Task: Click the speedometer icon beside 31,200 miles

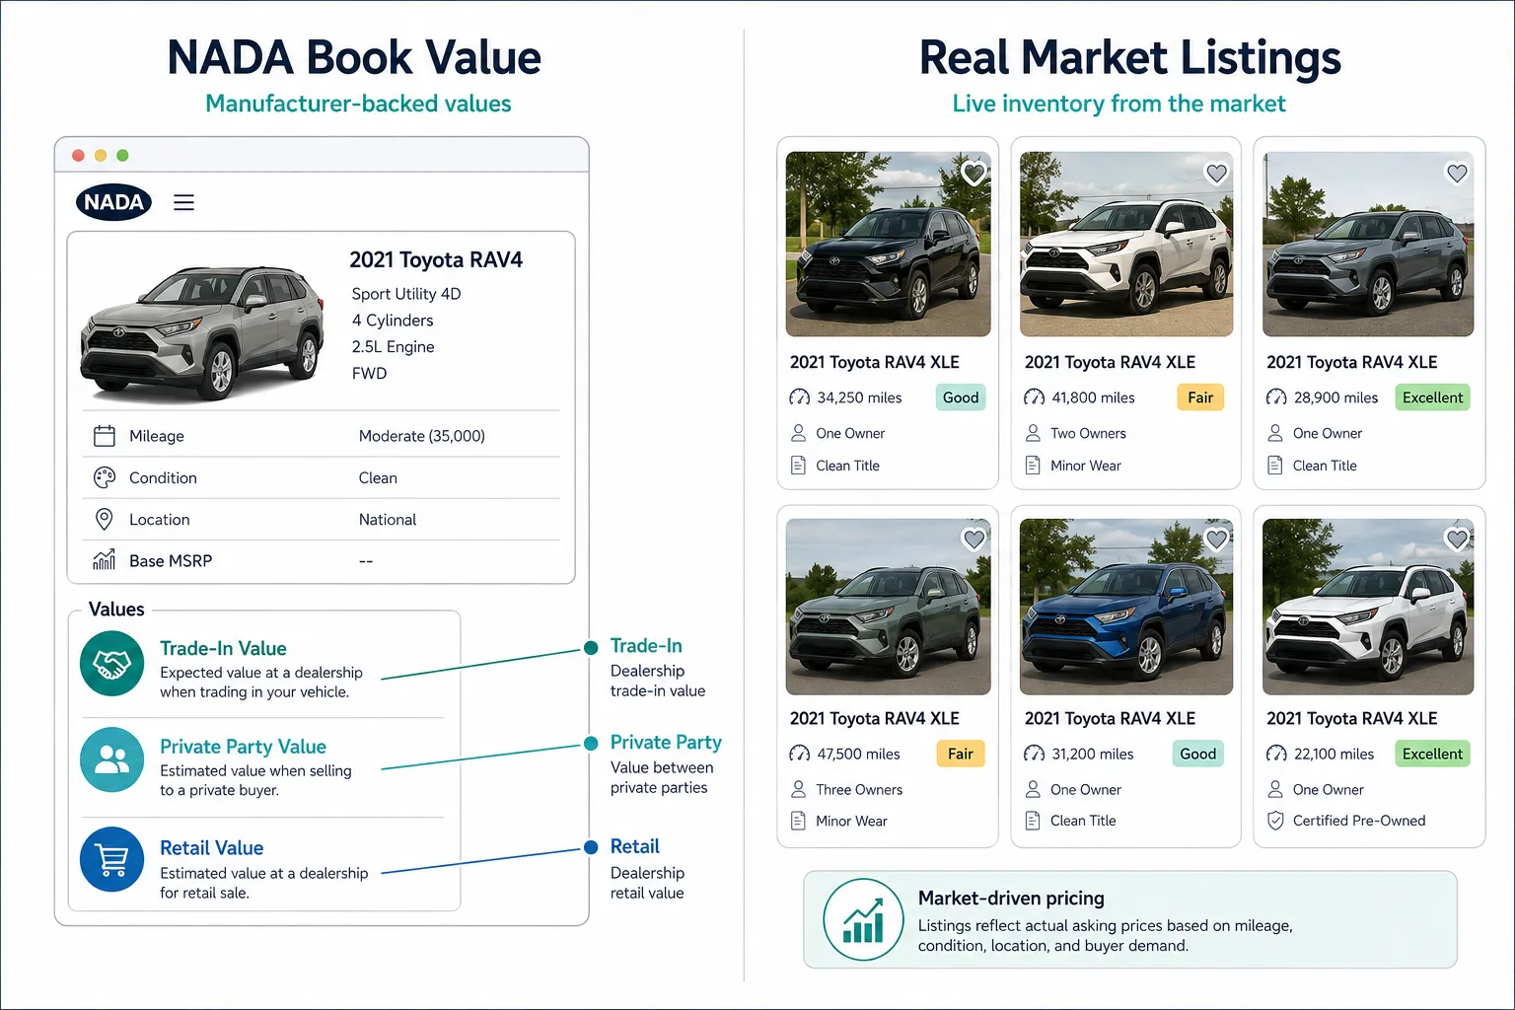Action: tap(1034, 754)
